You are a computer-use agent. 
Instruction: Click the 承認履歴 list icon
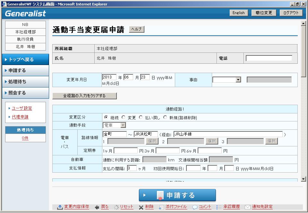point(219,207)
